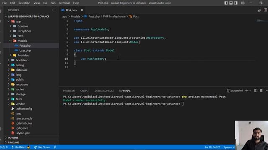Switch to the PROBLEMS panel tab
Image resolution: width=268 pixels, height=150 pixels.
69,91
